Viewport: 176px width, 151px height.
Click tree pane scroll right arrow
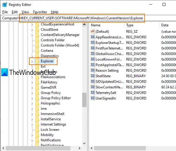coord(79,148)
